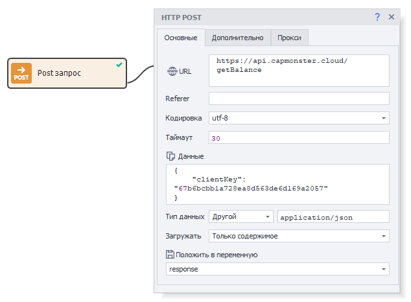Open the response variable dropdown
Image resolution: width=411 pixels, height=302 pixels.
(x=384, y=269)
